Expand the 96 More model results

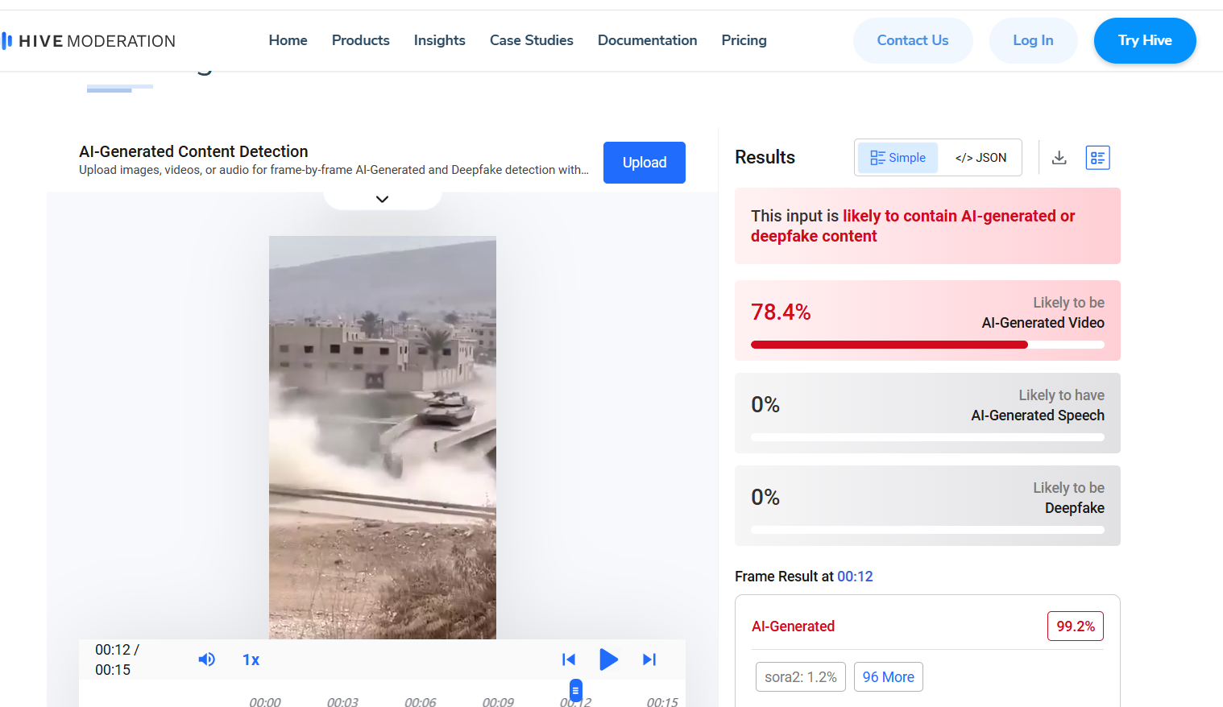pos(888,677)
